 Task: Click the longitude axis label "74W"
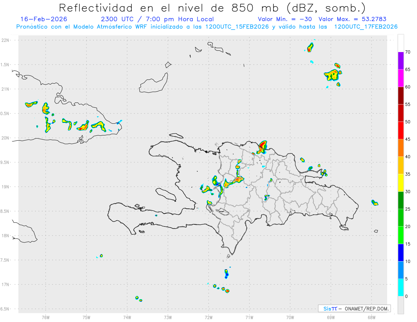(x=127, y=317)
